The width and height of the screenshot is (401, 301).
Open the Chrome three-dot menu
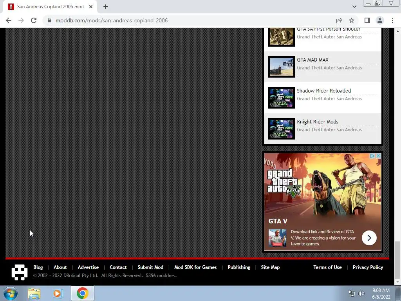(x=392, y=20)
